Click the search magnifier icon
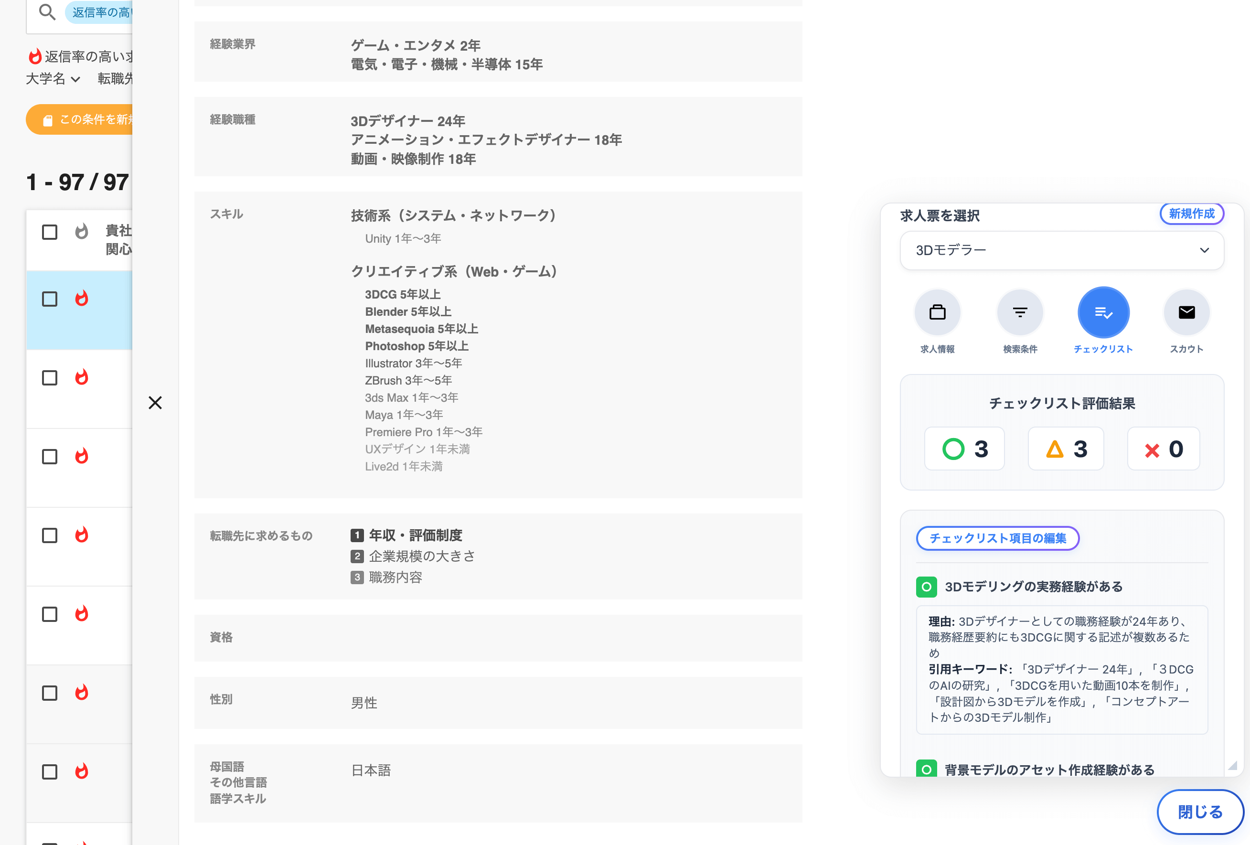Viewport: 1250px width, 845px height. pos(47,12)
